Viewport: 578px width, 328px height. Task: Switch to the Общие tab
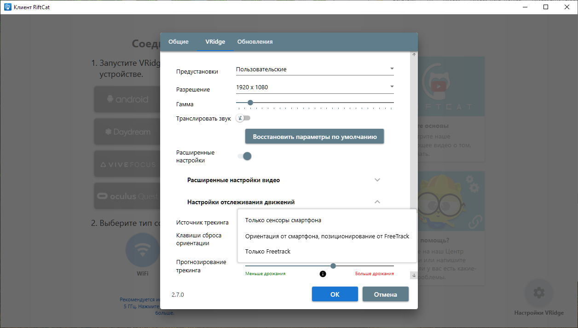[x=179, y=42]
